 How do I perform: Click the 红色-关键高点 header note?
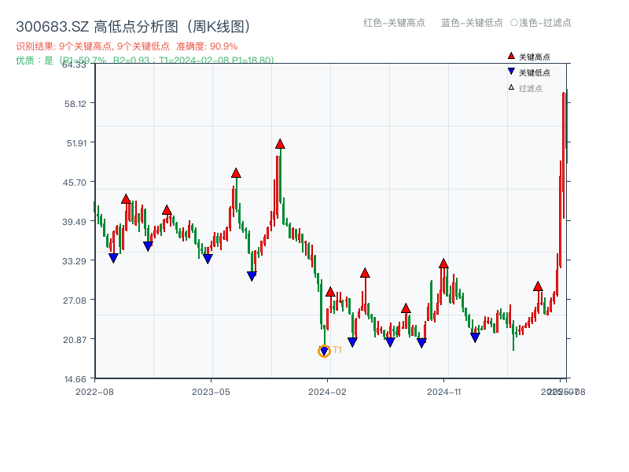(x=394, y=23)
